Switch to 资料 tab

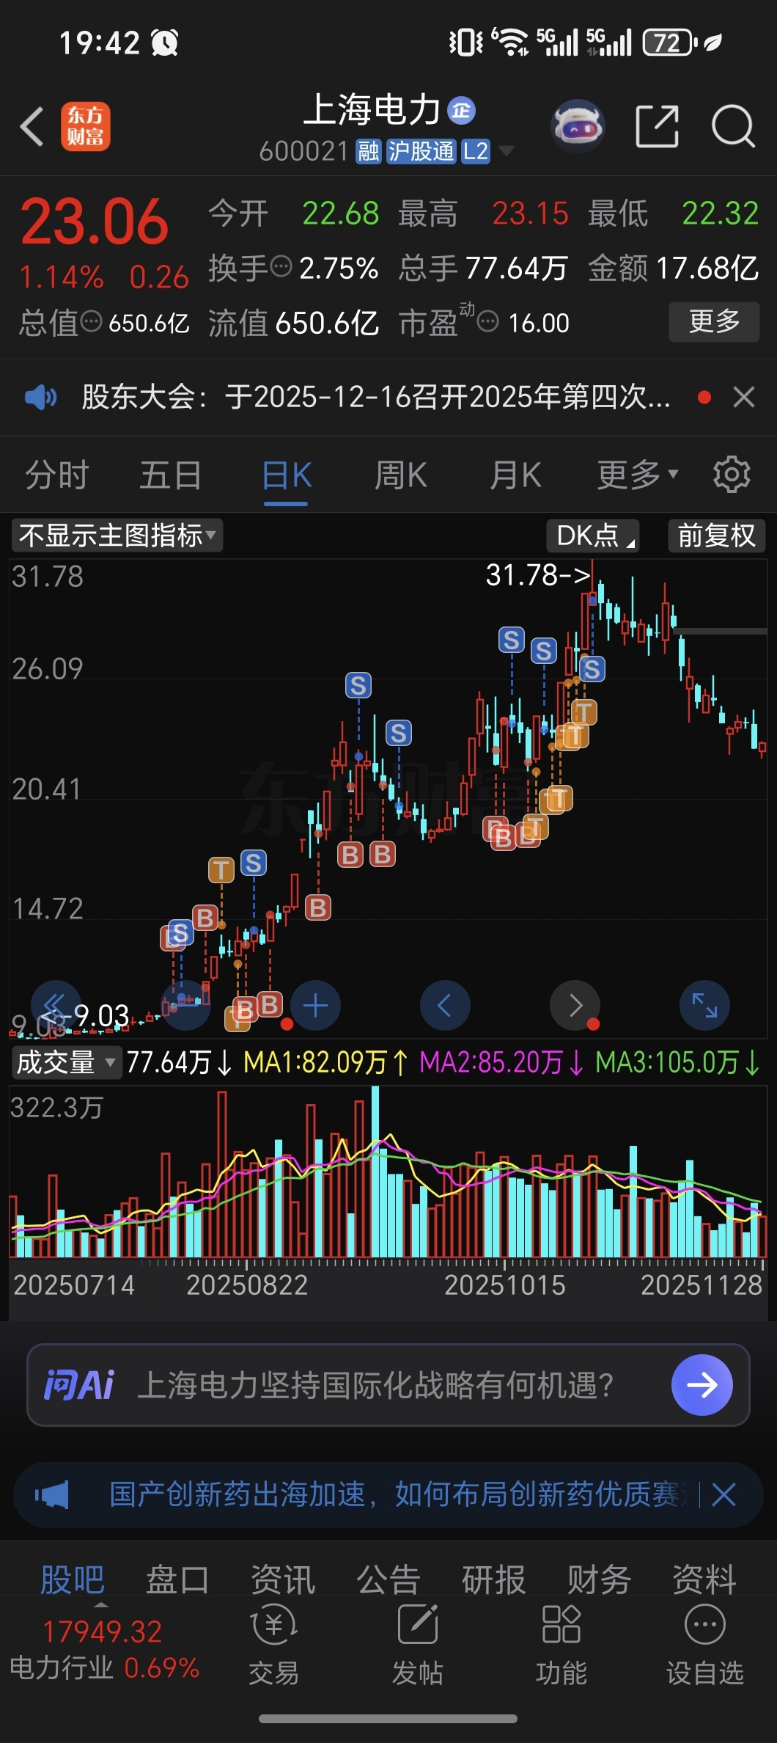coord(705,1579)
